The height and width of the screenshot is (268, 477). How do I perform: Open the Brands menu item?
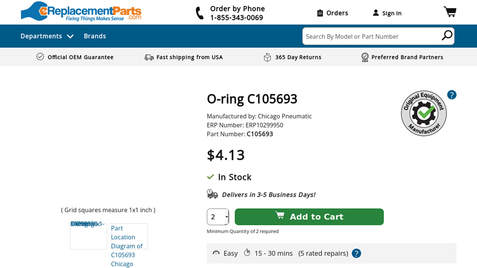point(95,36)
